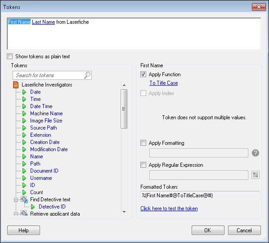269x243 pixels.
Task: Toggle Show tokens as plain text checkbox
Action: 9,56
